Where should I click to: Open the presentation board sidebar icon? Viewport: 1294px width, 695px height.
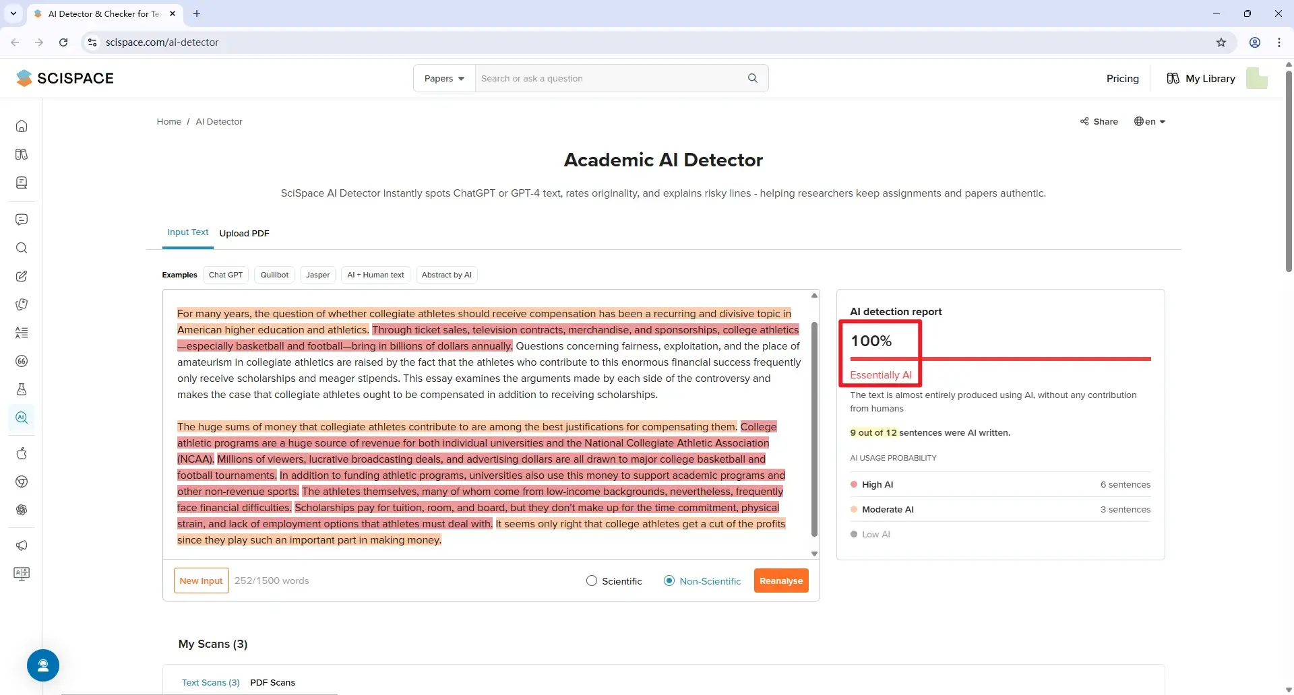pos(22,574)
